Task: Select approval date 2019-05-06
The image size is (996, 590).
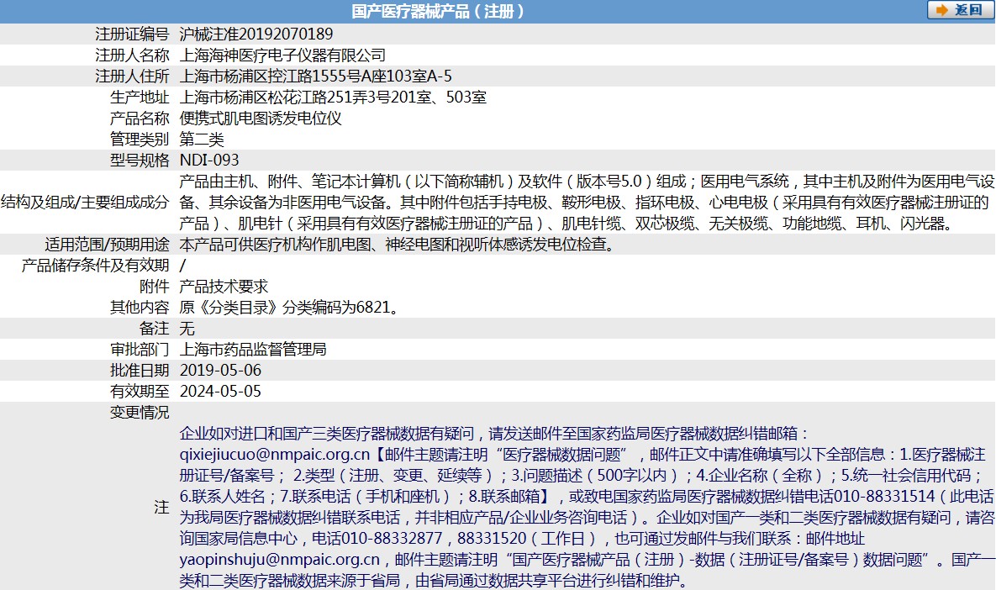Action: click(220, 370)
